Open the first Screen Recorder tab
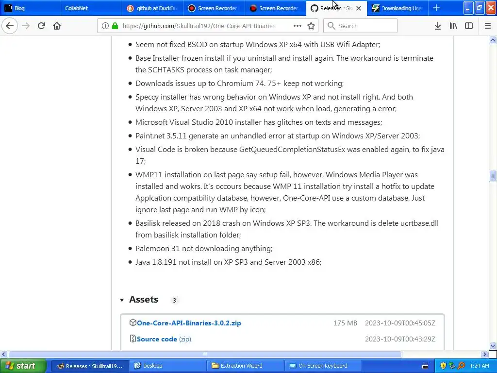The height and width of the screenshot is (373, 497). point(214,8)
